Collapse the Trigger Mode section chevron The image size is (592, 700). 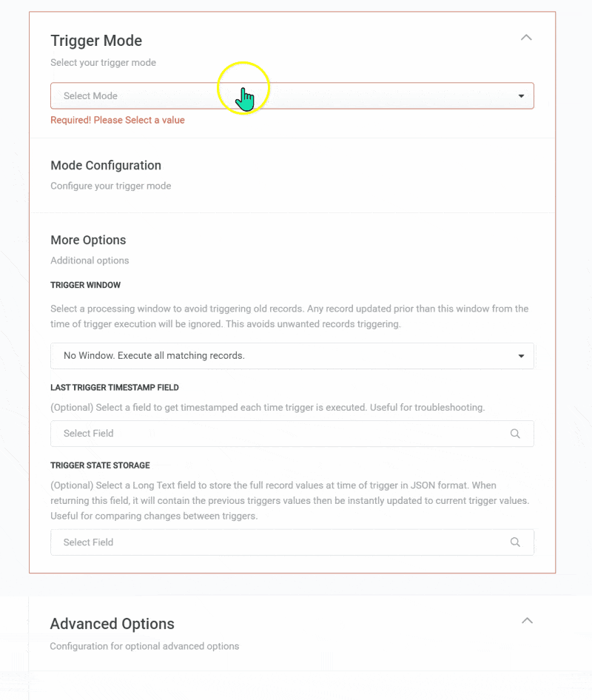(526, 38)
